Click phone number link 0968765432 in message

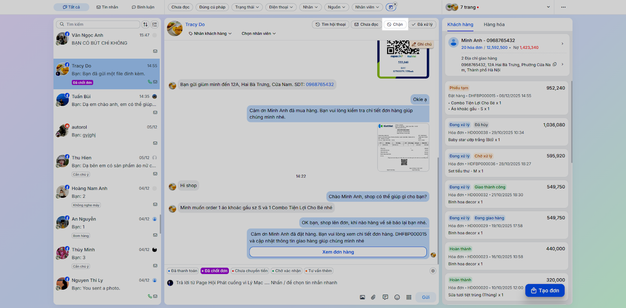tap(320, 84)
